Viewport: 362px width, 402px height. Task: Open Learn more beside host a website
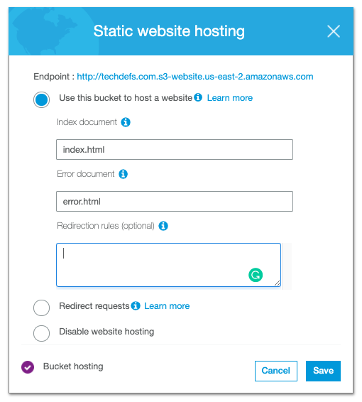tap(230, 98)
